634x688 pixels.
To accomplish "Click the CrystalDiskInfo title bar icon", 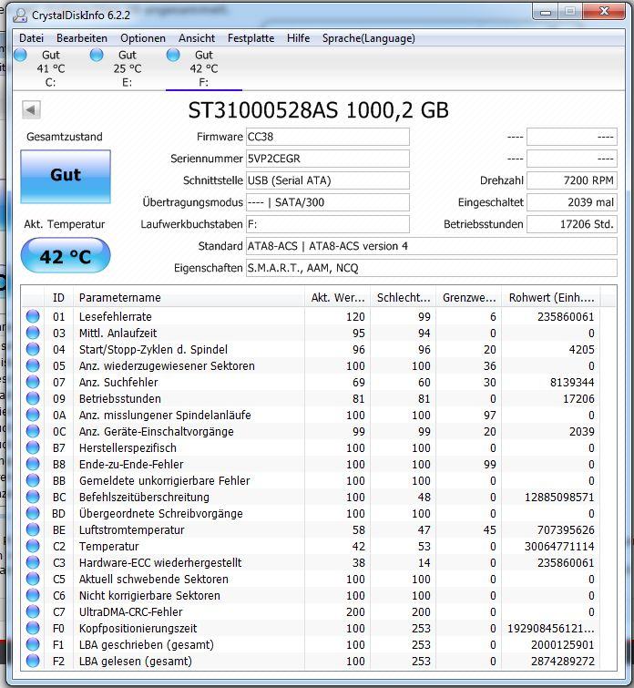I will point(20,15).
